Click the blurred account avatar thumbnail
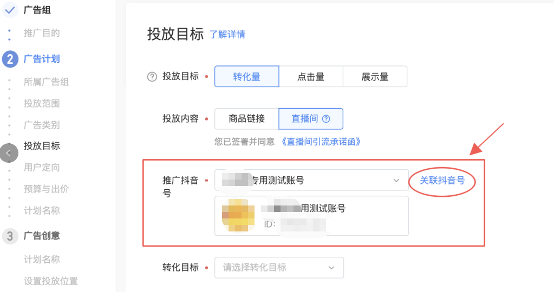The height and width of the screenshot is (292, 554). (x=238, y=215)
